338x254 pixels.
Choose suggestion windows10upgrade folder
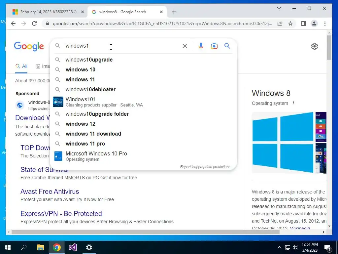coord(143,114)
